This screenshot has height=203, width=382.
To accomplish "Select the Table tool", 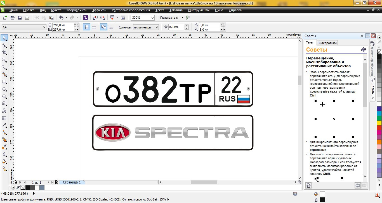I will click(x=4, y=118).
